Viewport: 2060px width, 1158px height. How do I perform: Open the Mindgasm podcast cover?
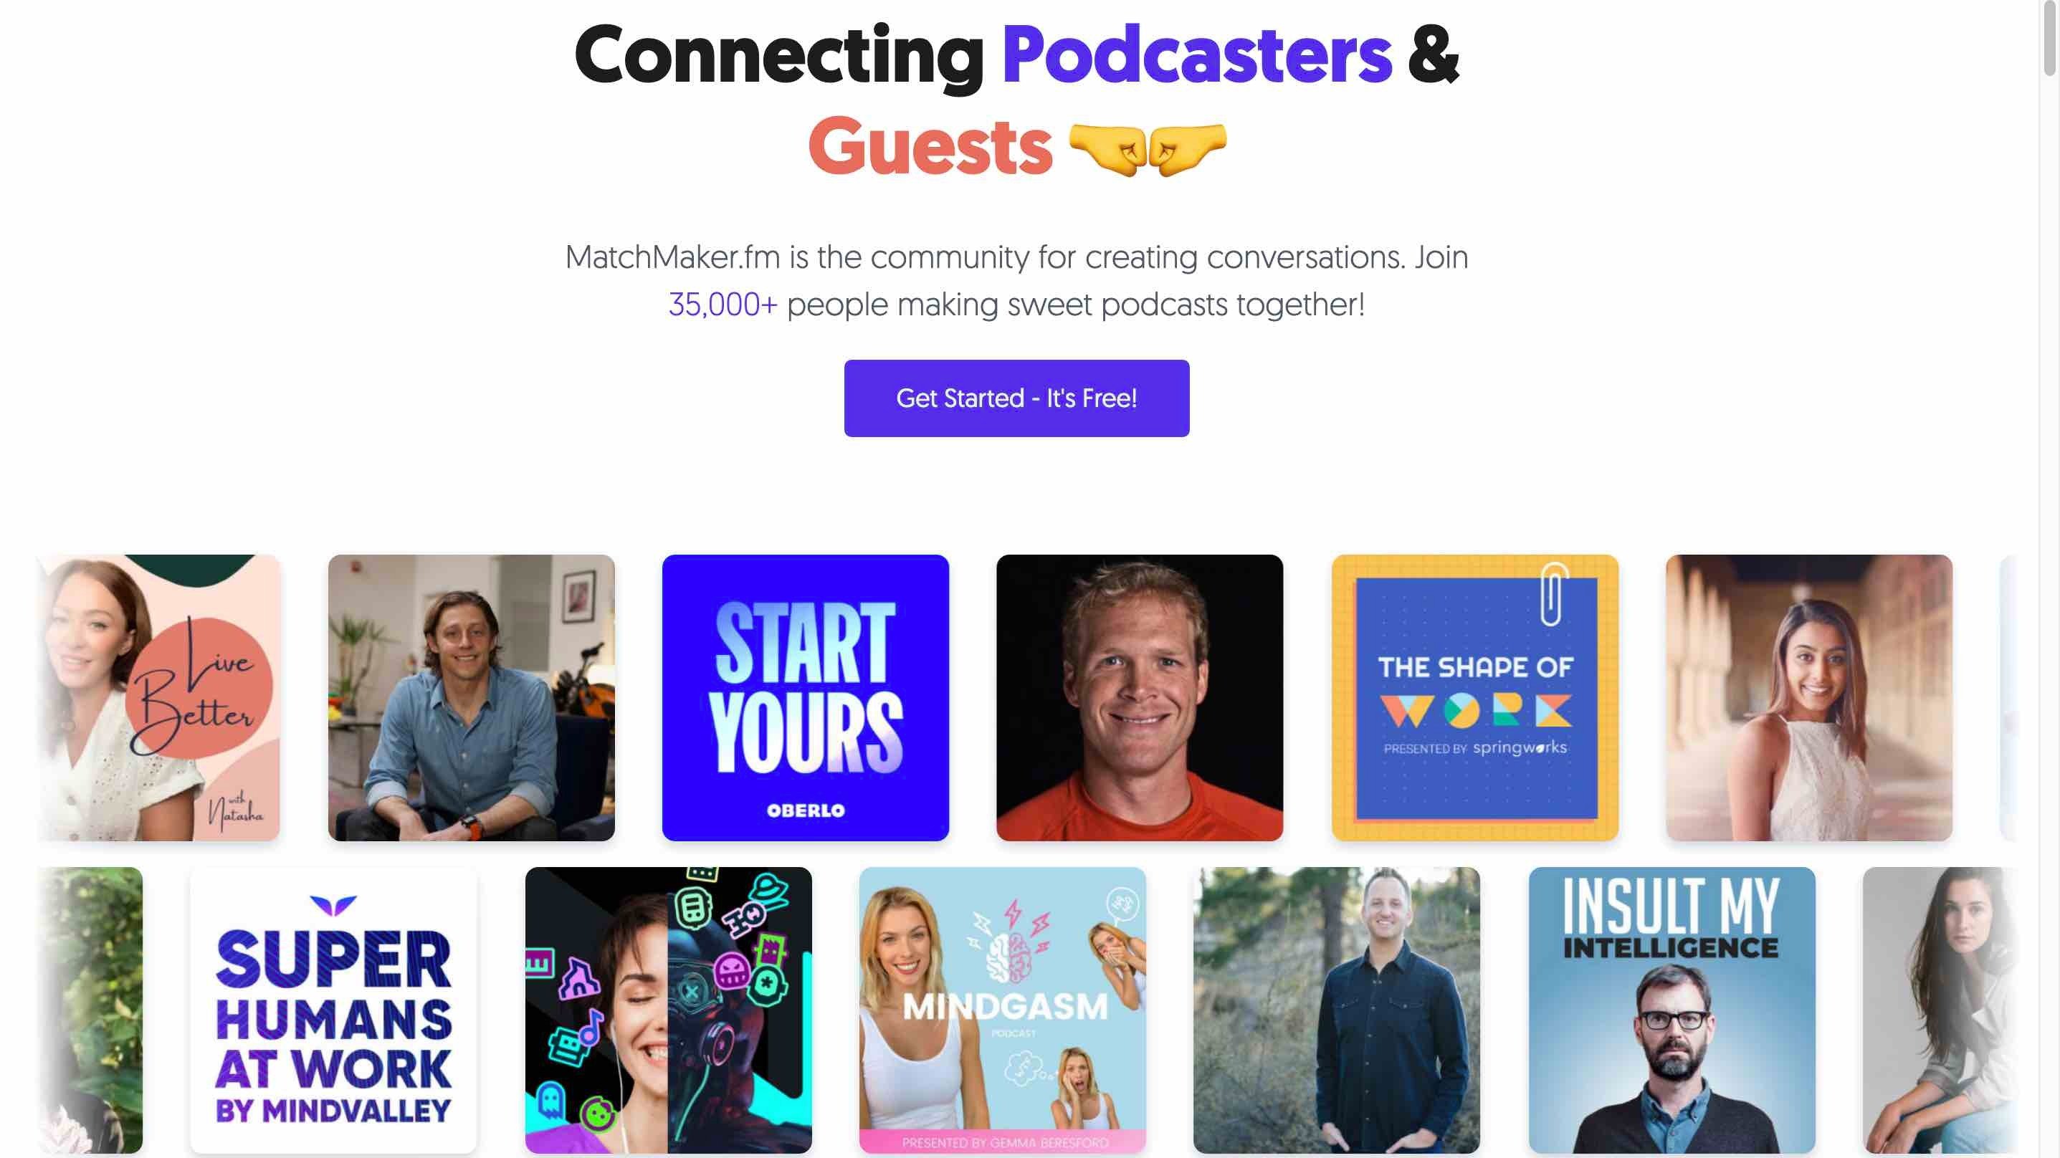1003,1010
